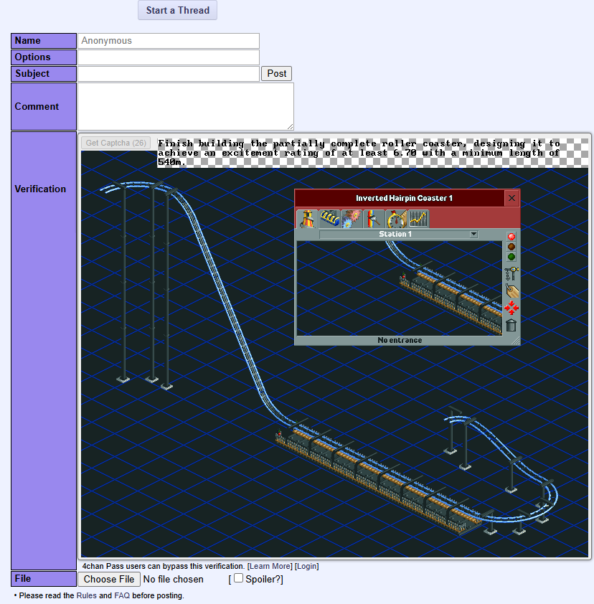Click the 'No file chosen' text
Screen dimensions: 594x604
[174, 580]
